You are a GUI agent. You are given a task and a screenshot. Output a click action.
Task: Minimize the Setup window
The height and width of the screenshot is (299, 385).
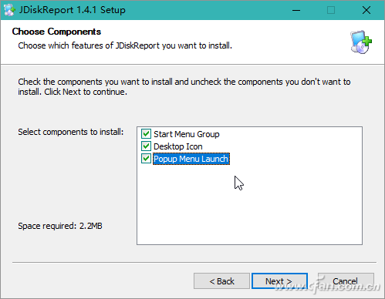click(x=296, y=10)
